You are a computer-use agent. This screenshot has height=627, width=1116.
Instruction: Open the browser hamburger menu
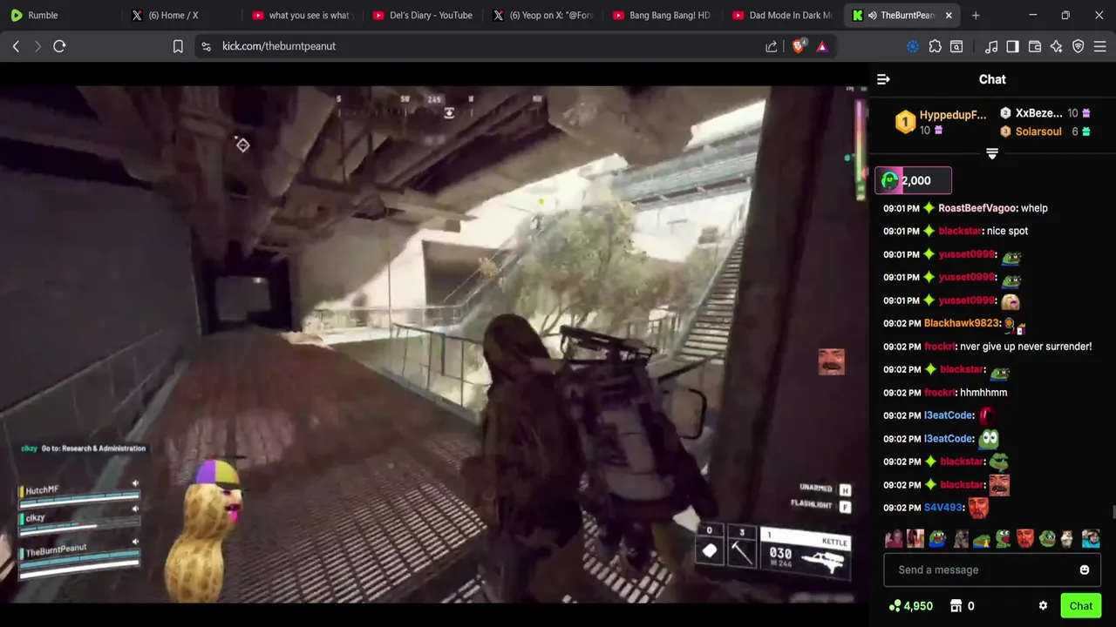pyautogui.click(x=1100, y=46)
